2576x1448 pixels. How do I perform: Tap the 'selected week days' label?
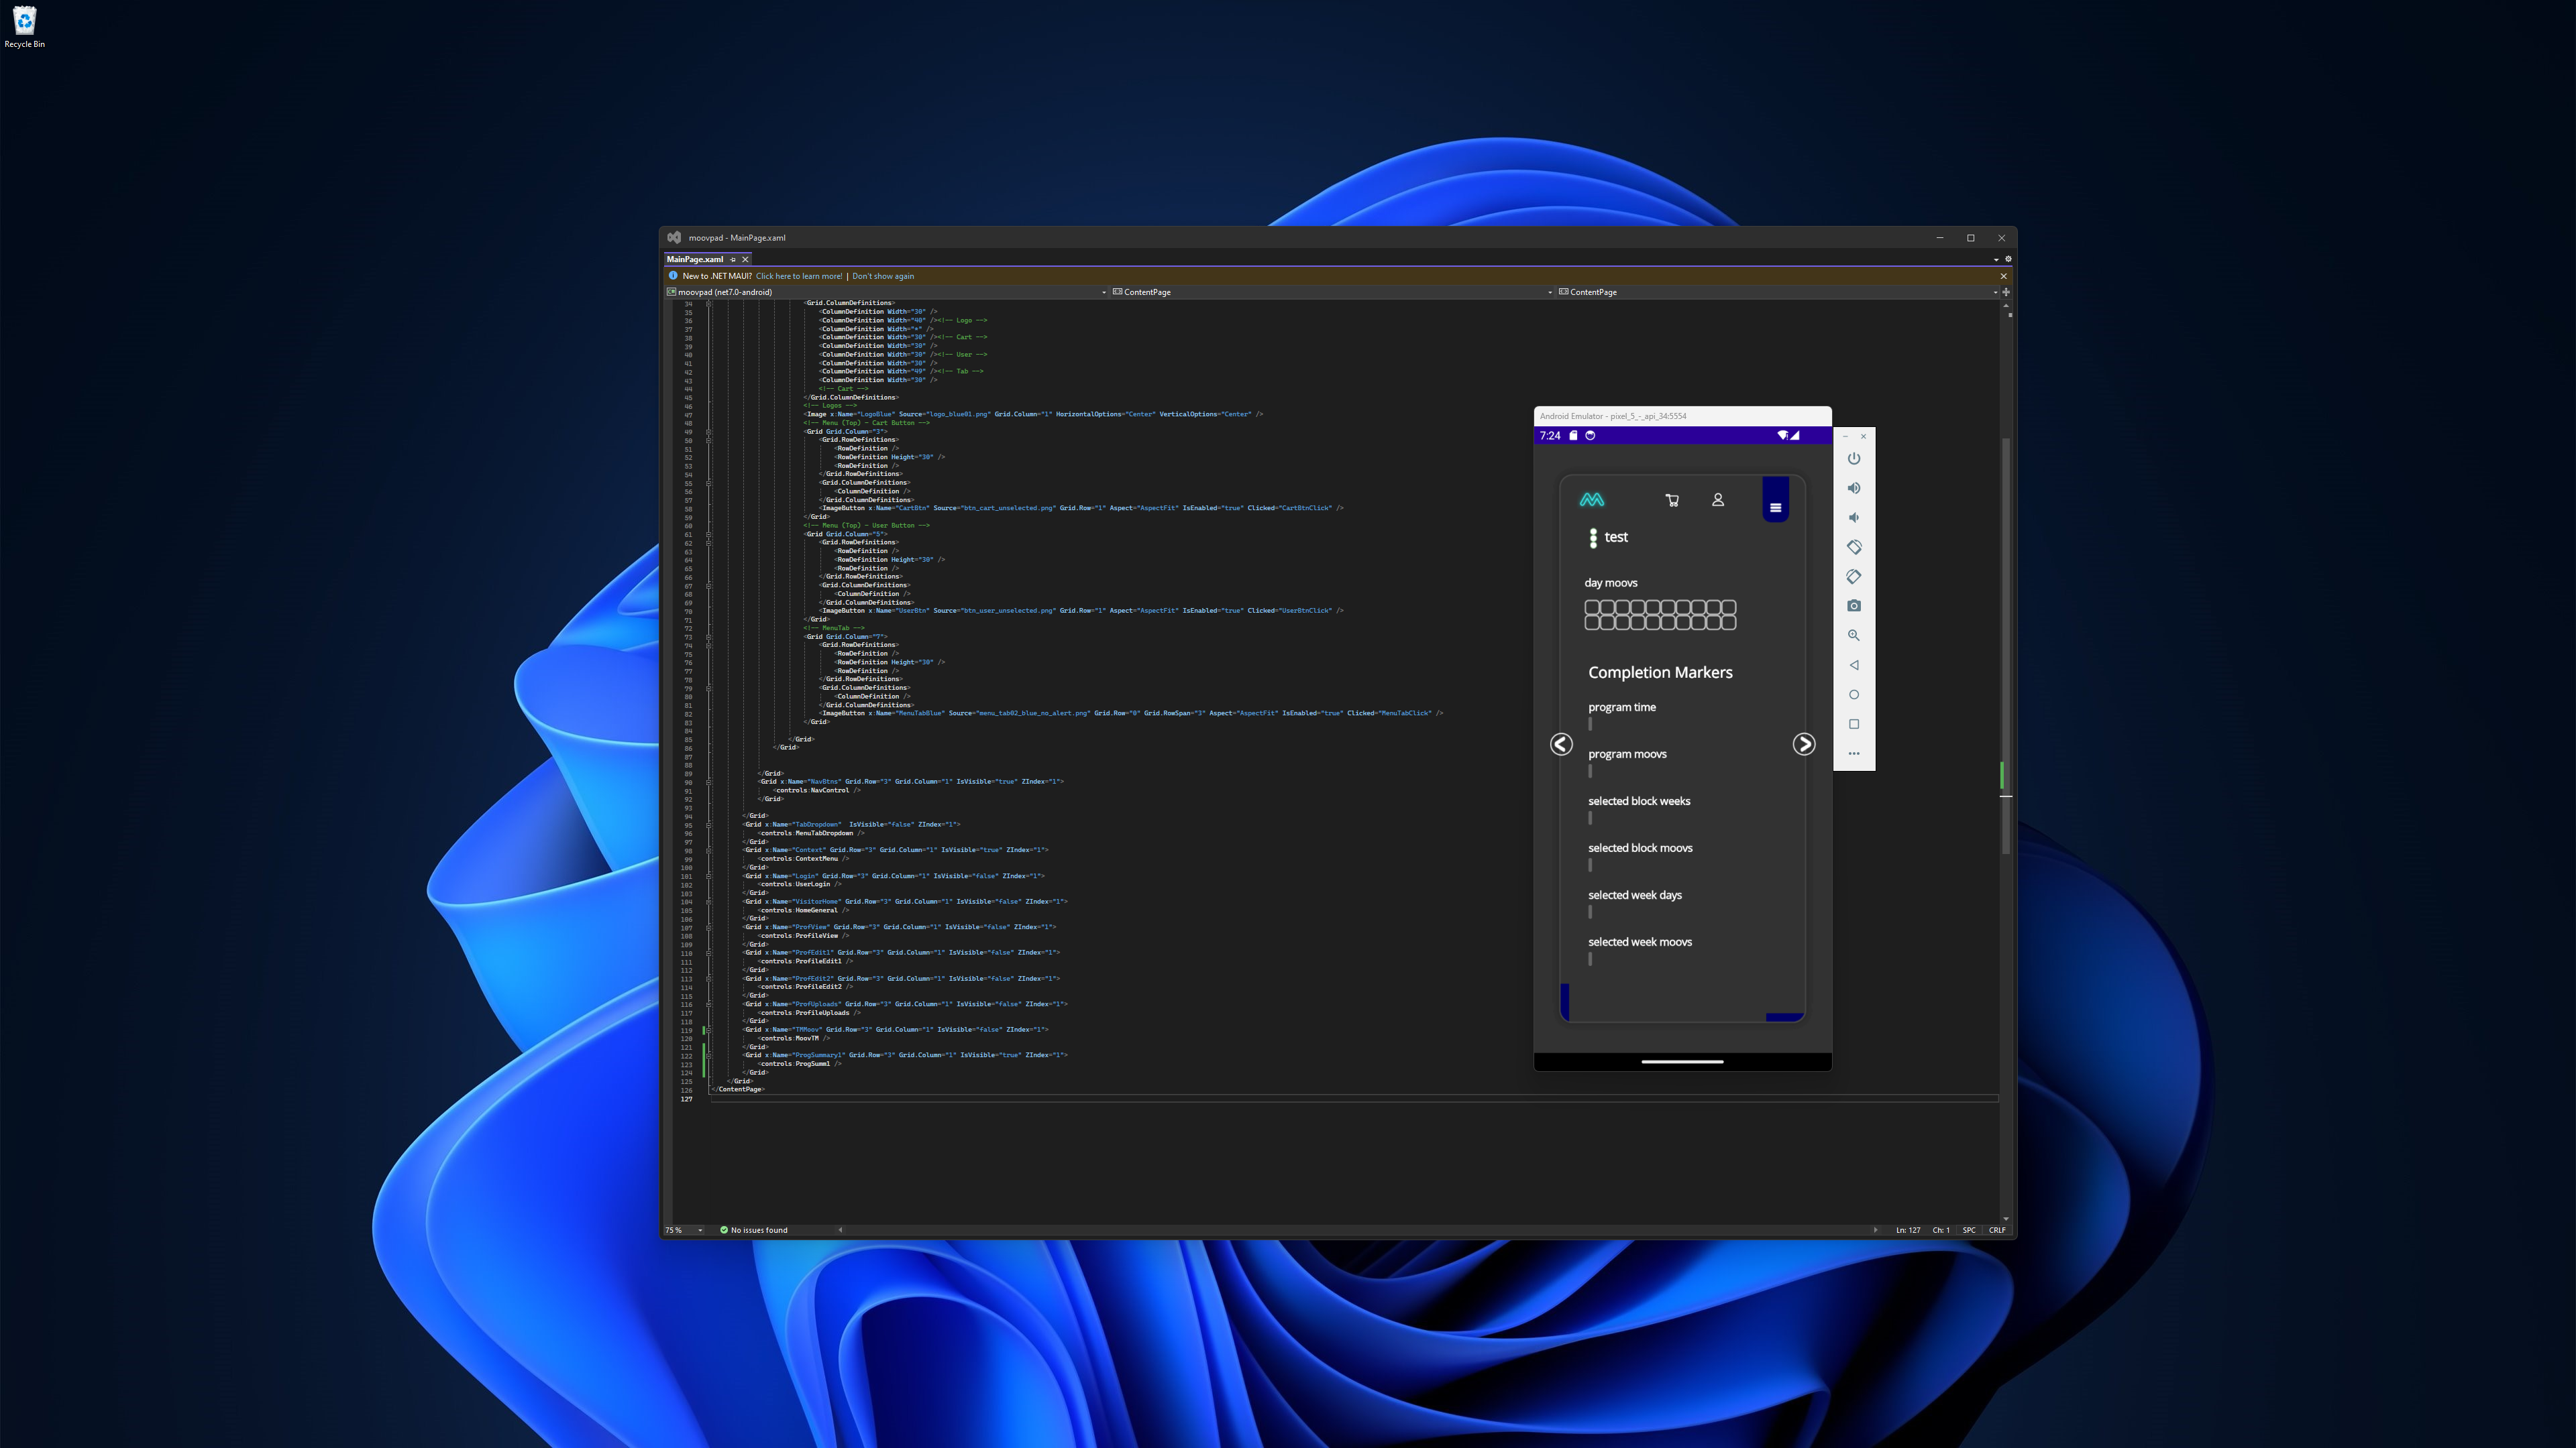pyautogui.click(x=1635, y=896)
